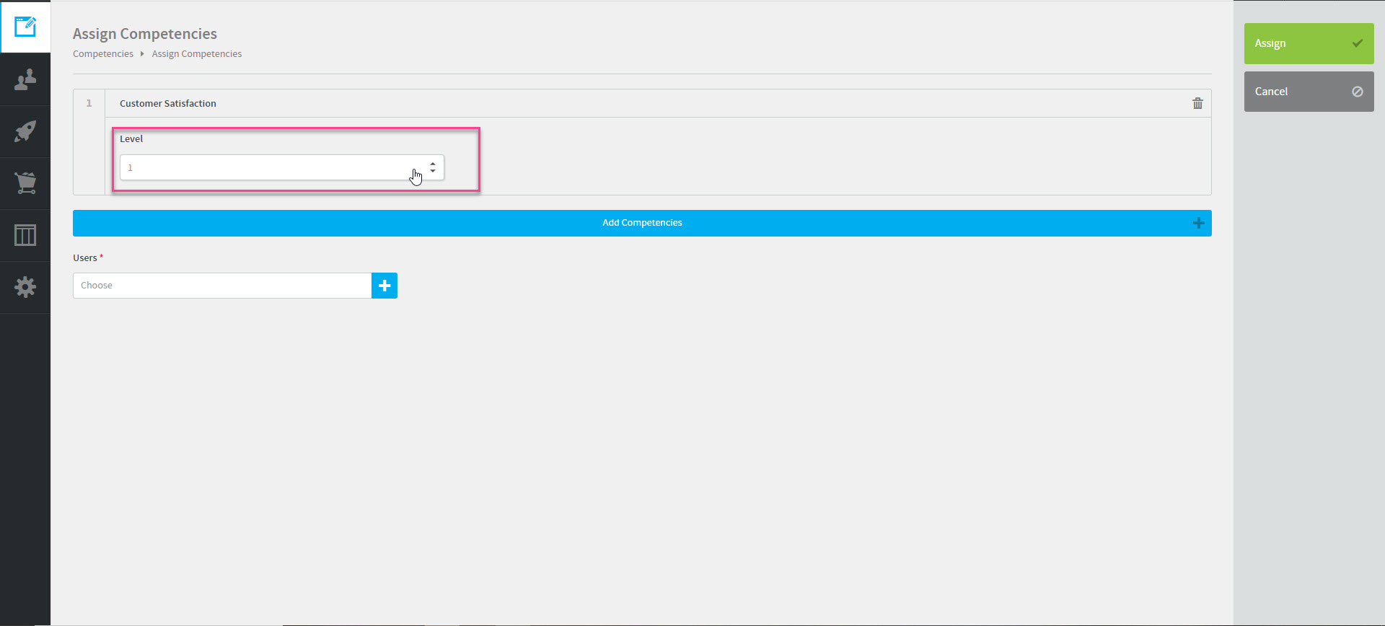
Task: Click row number 1 of competency
Action: (x=89, y=103)
